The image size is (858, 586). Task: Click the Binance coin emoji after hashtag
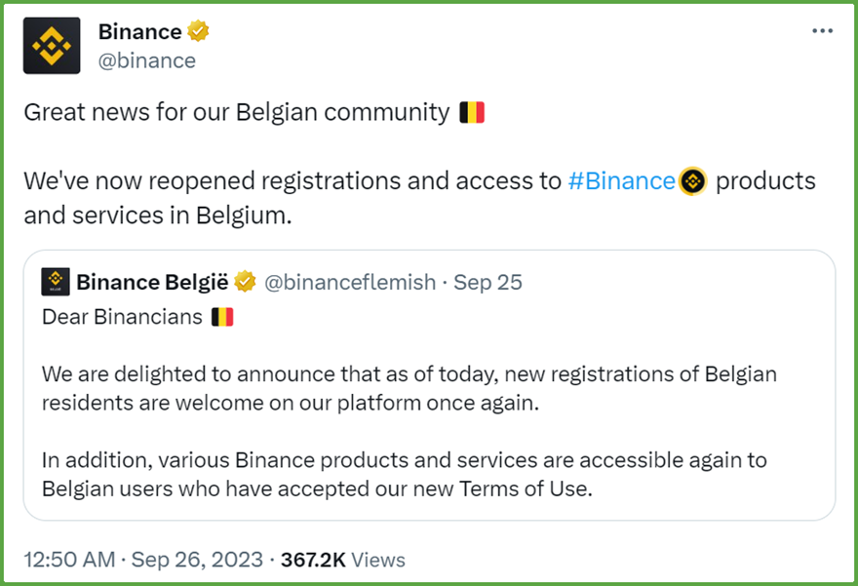click(693, 181)
